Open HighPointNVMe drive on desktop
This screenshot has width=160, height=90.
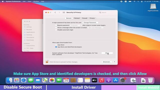[153, 7]
